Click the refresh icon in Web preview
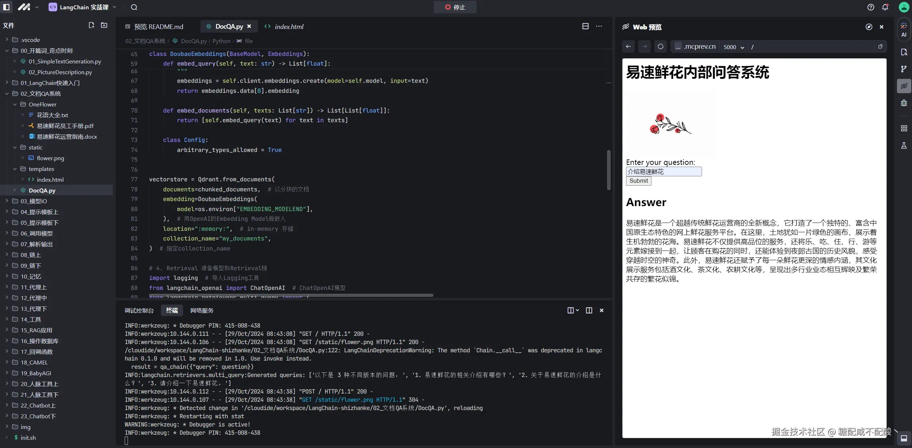Screen dimensions: 912x448 click(x=660, y=47)
